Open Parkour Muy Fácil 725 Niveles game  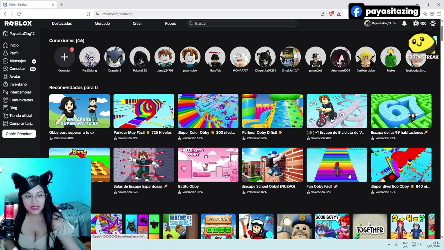pyautogui.click(x=144, y=117)
